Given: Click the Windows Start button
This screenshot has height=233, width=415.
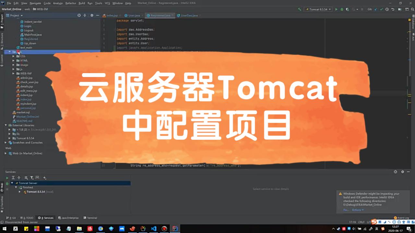Looking at the screenshot, I should (x=5, y=228).
